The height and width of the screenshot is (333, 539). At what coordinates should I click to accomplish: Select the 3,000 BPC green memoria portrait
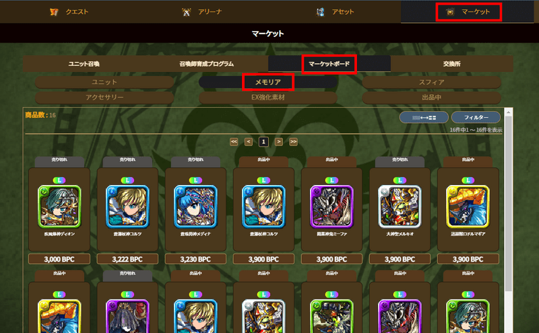point(59,207)
